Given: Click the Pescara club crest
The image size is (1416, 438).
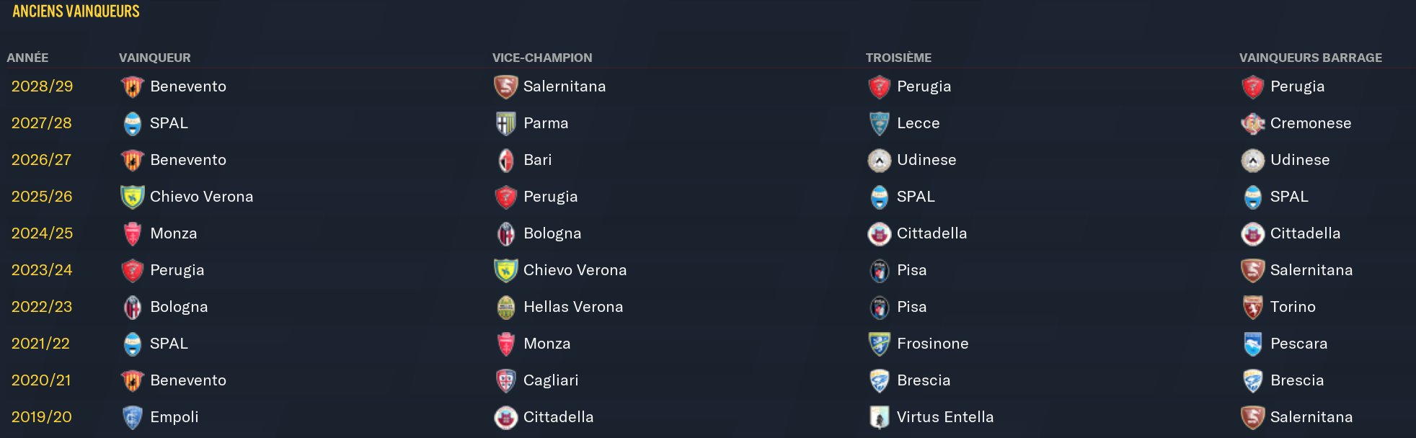Looking at the screenshot, I should tap(1252, 344).
